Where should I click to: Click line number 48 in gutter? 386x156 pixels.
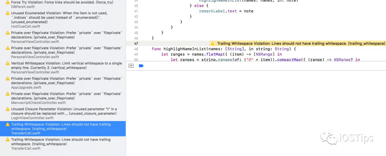point(136,49)
